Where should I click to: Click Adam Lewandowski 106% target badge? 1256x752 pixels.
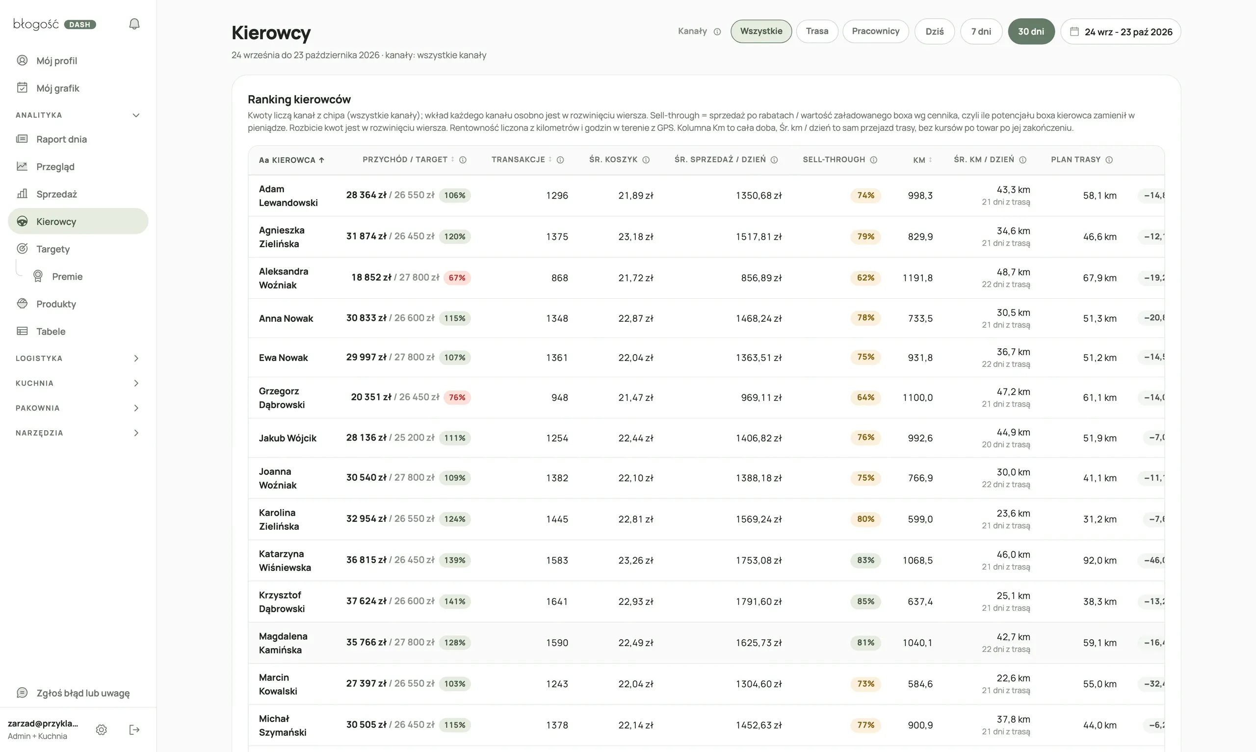454,195
